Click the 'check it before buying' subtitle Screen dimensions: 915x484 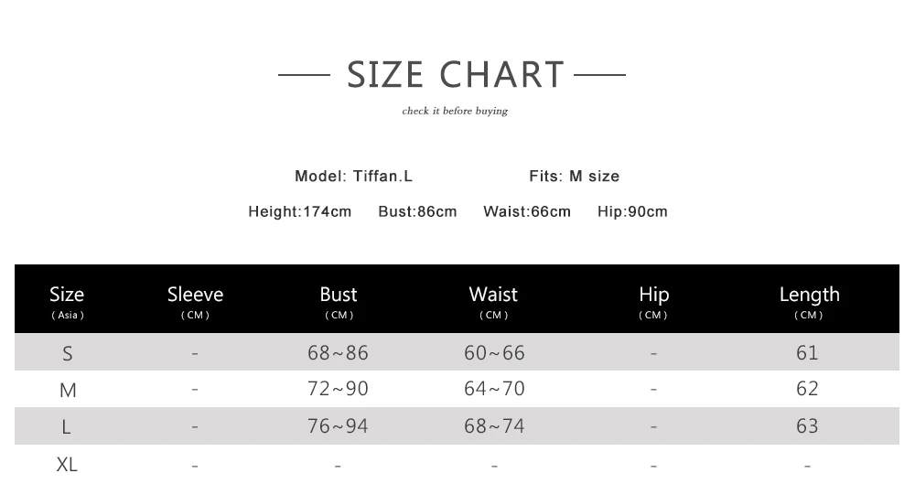(455, 112)
